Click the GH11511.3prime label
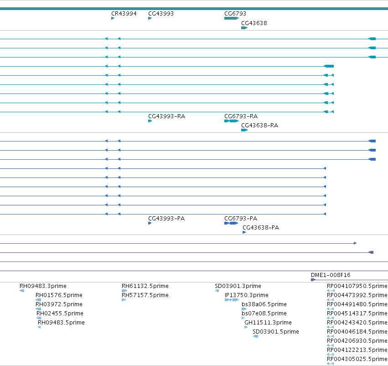 click(268, 322)
